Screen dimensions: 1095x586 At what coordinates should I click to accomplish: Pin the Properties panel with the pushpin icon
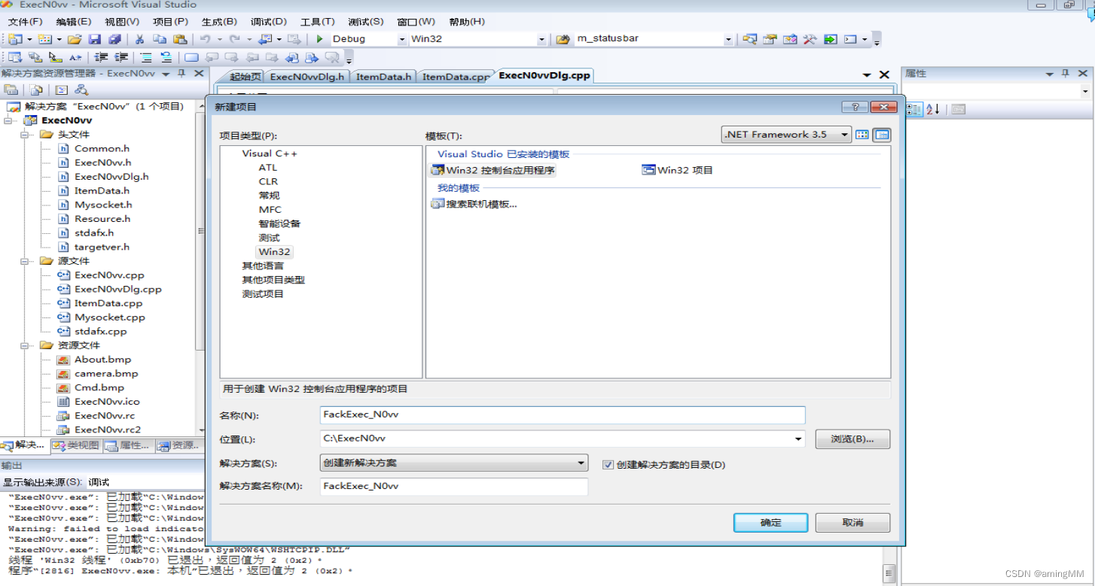(1065, 74)
